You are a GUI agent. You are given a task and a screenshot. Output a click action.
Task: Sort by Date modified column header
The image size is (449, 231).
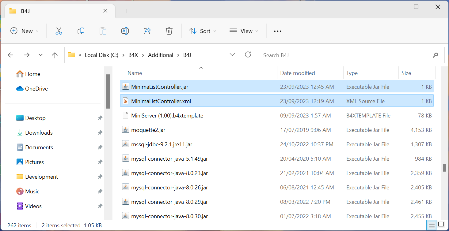pos(298,73)
